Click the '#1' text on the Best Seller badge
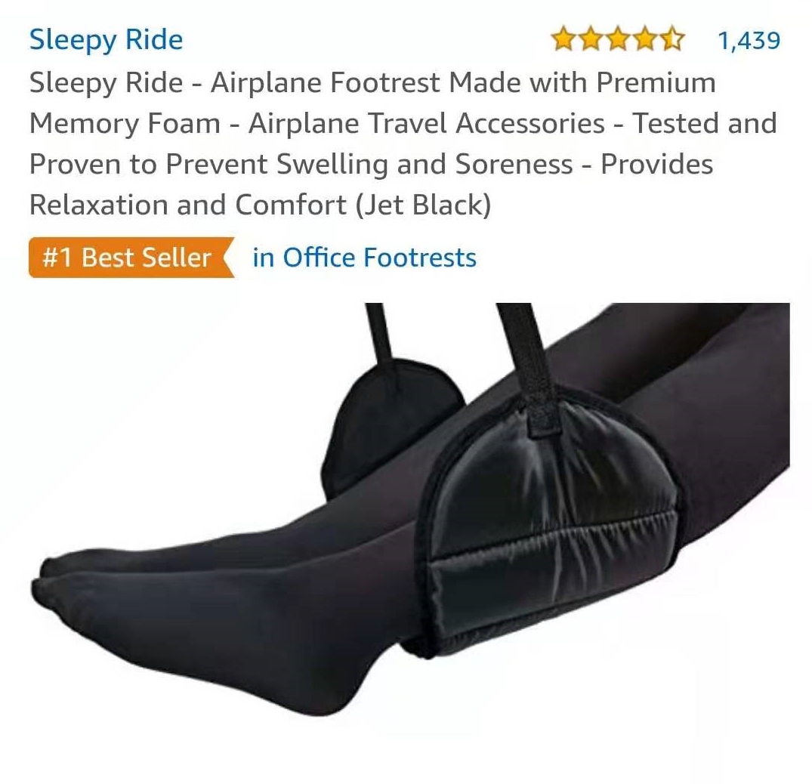Image resolution: width=812 pixels, height=784 pixels. coord(57,258)
